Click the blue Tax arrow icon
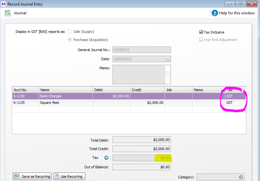The width and height of the screenshot is (260, 181). (x=106, y=158)
